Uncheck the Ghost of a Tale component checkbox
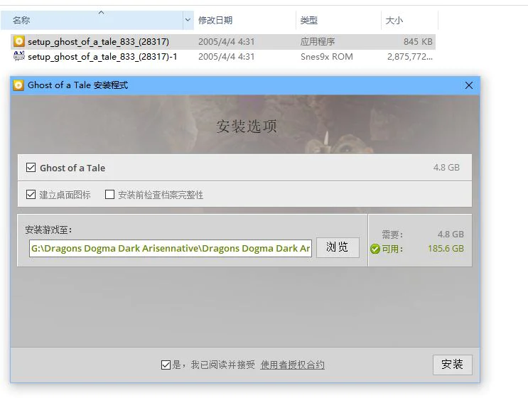This screenshot has width=528, height=398. click(x=31, y=168)
